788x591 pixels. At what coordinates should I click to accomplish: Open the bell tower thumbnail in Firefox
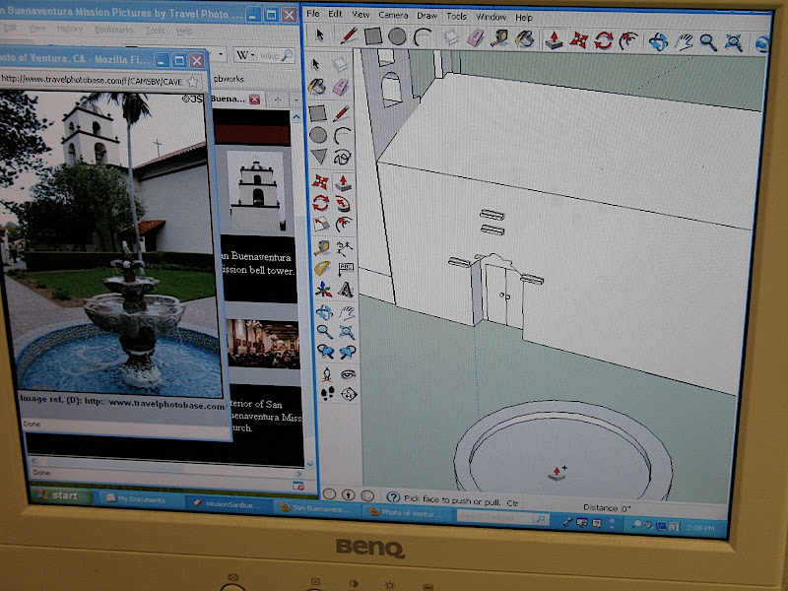point(257,189)
